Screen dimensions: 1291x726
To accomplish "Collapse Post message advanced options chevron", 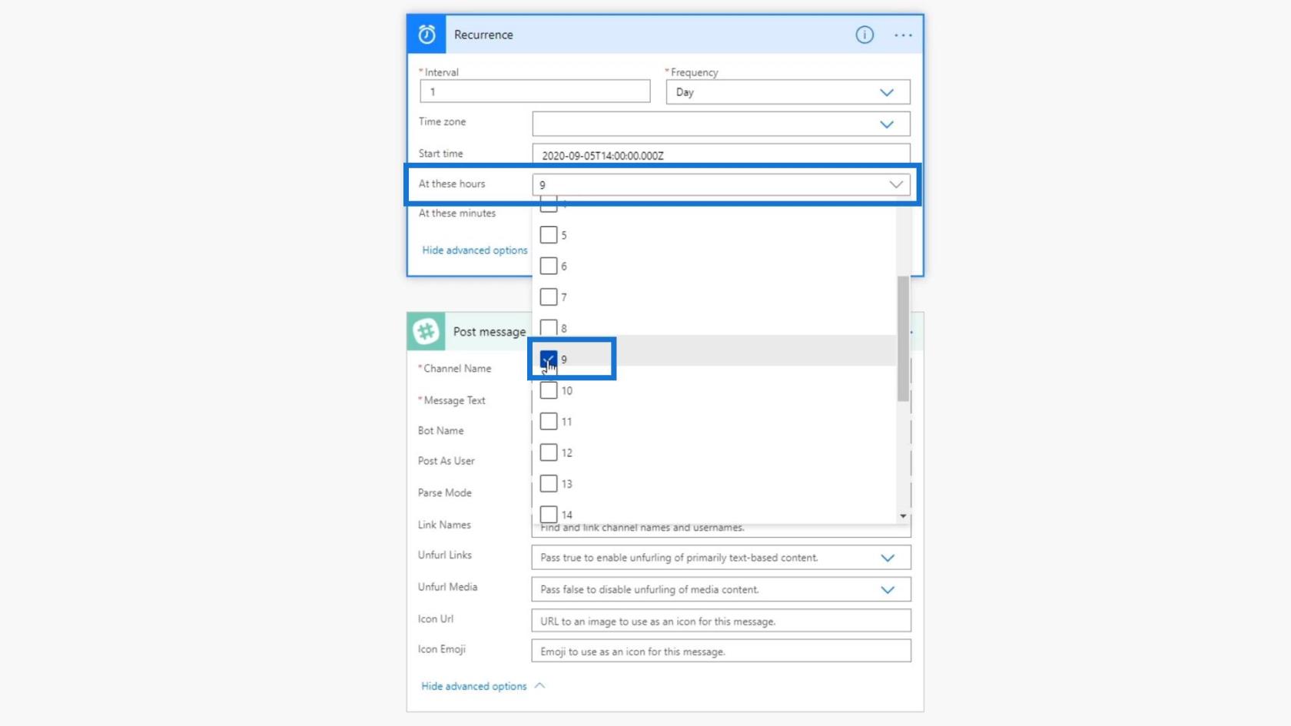I will click(539, 685).
